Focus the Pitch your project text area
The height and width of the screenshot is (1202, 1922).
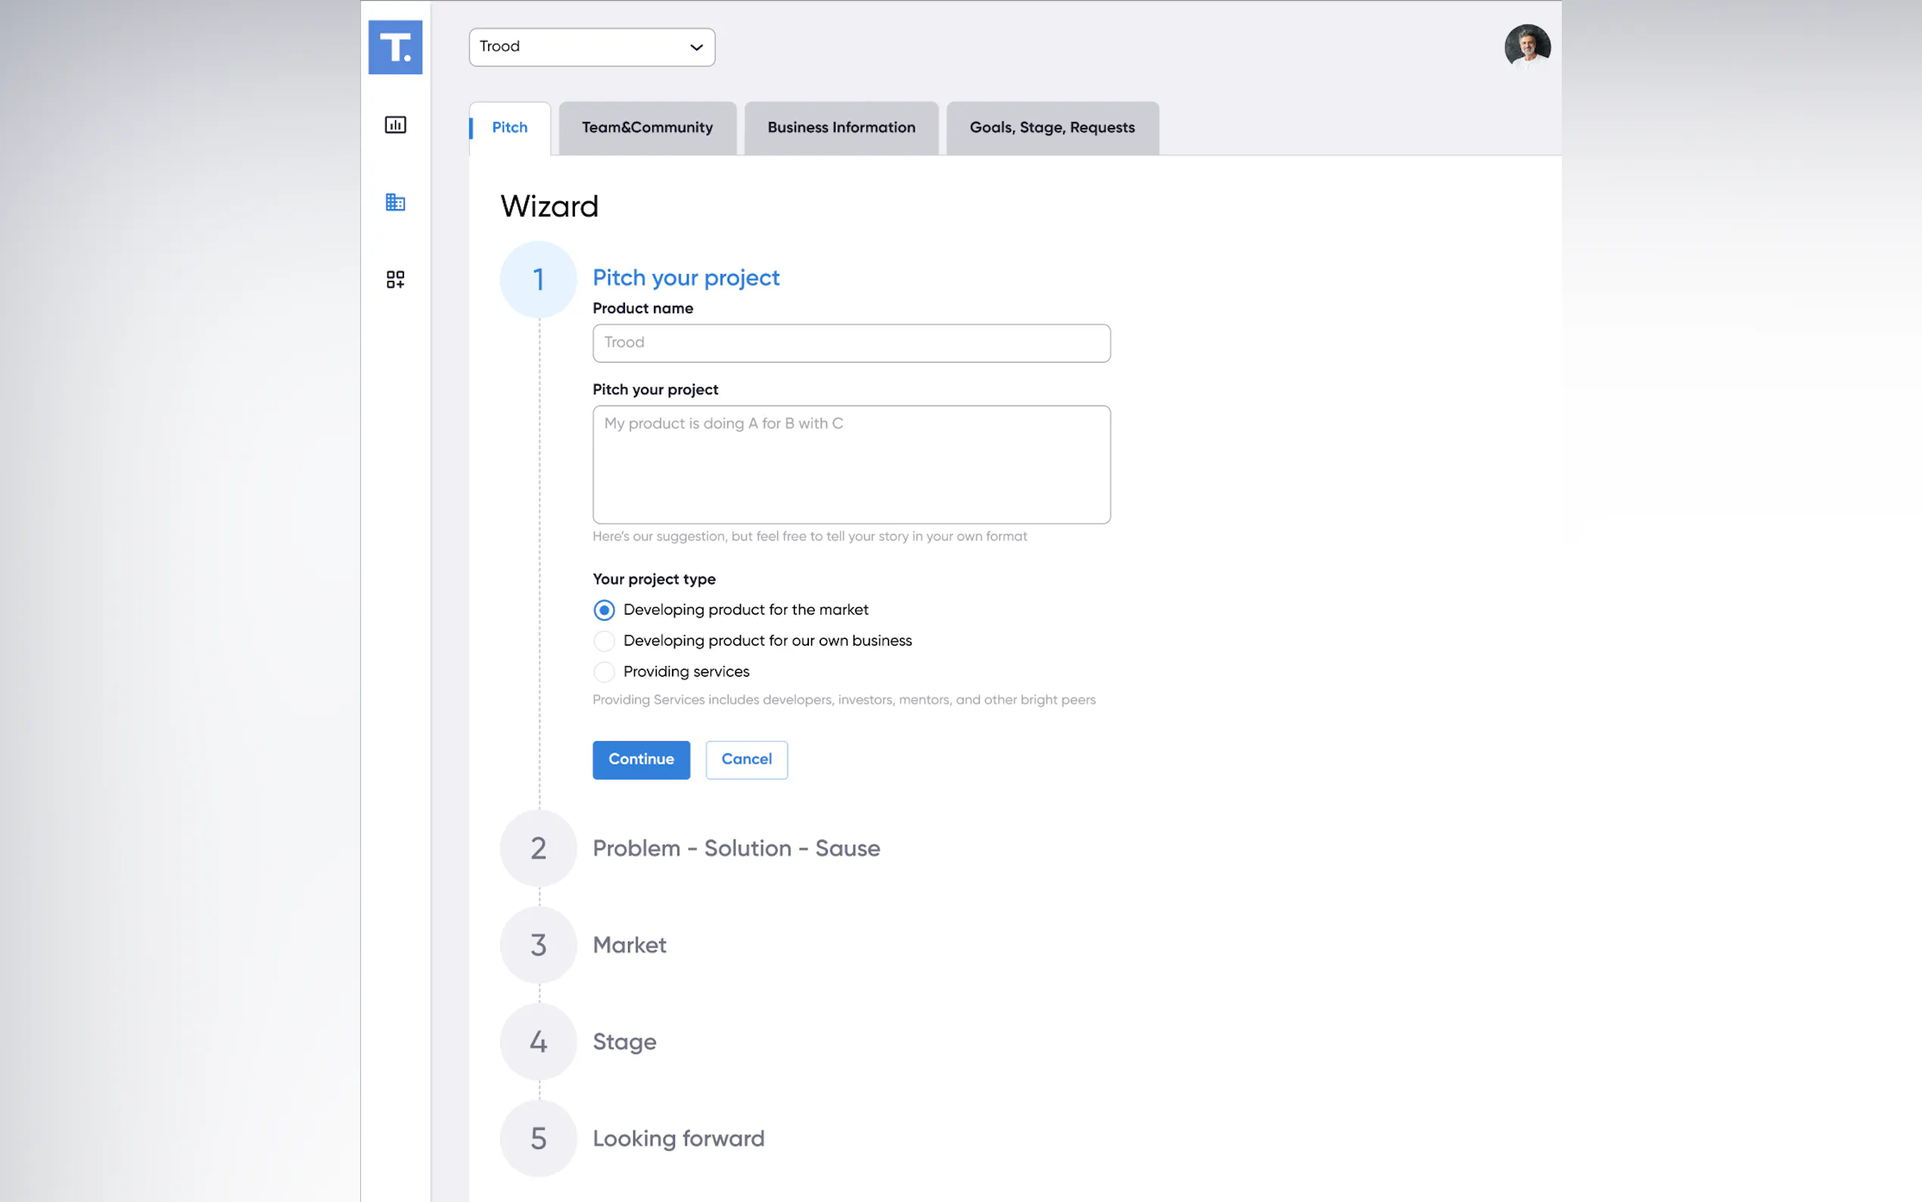851,464
